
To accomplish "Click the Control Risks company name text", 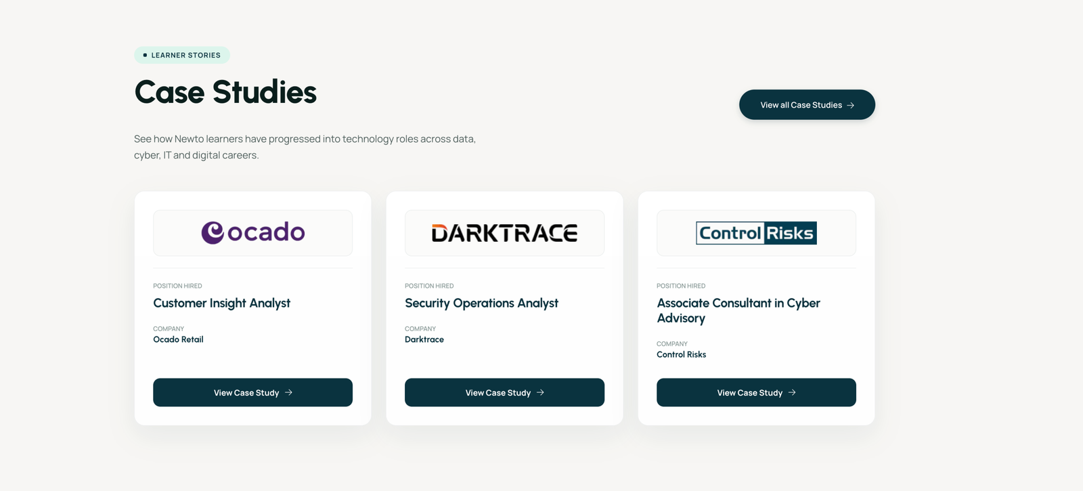I will tap(681, 355).
